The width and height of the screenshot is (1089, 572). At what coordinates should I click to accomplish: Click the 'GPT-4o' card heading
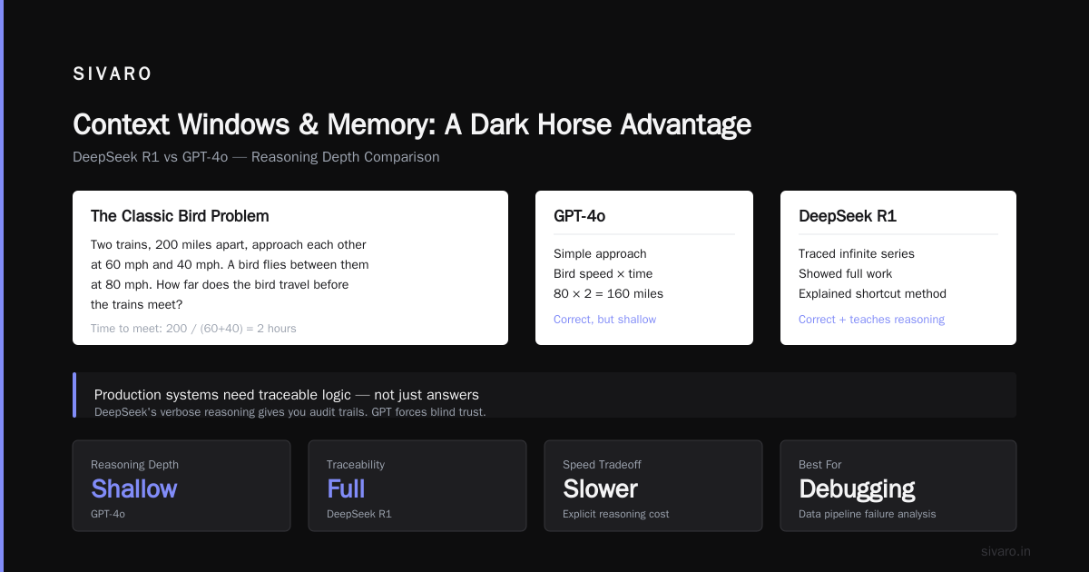pos(579,216)
